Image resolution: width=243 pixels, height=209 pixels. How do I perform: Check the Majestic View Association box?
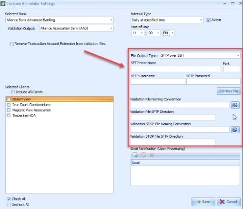point(9,110)
